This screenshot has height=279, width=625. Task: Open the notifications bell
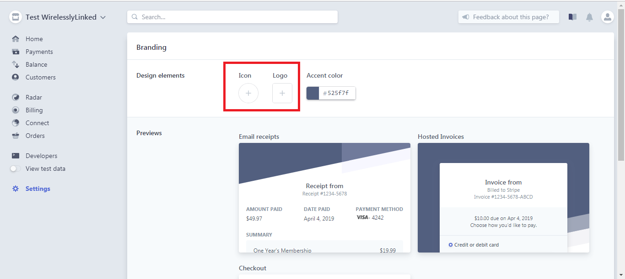click(x=589, y=17)
